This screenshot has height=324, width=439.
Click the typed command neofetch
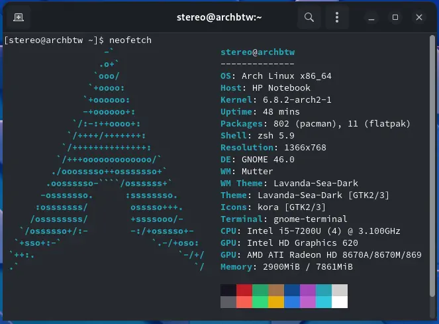click(130, 40)
